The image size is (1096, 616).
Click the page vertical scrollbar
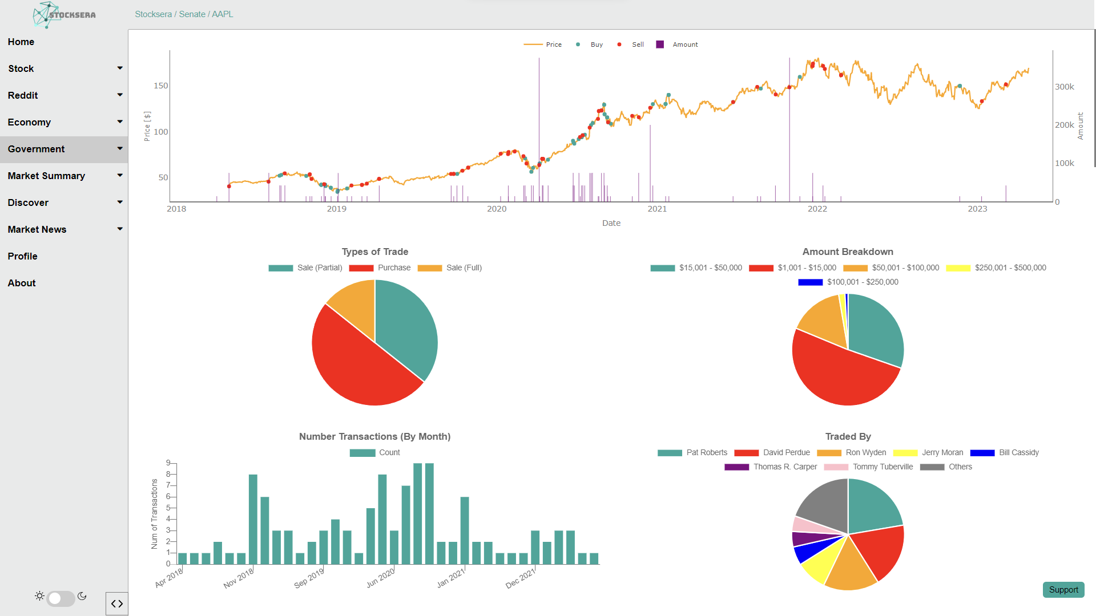1094,97
